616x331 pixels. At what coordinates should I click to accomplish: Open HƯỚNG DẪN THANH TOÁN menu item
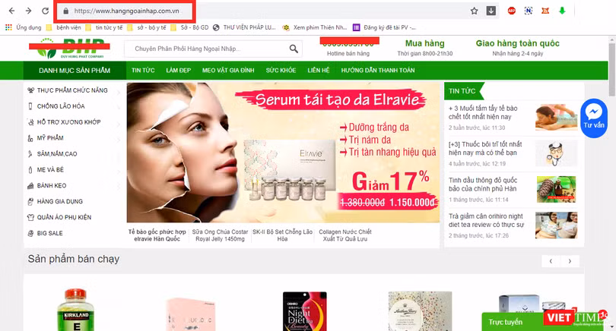[x=378, y=71]
